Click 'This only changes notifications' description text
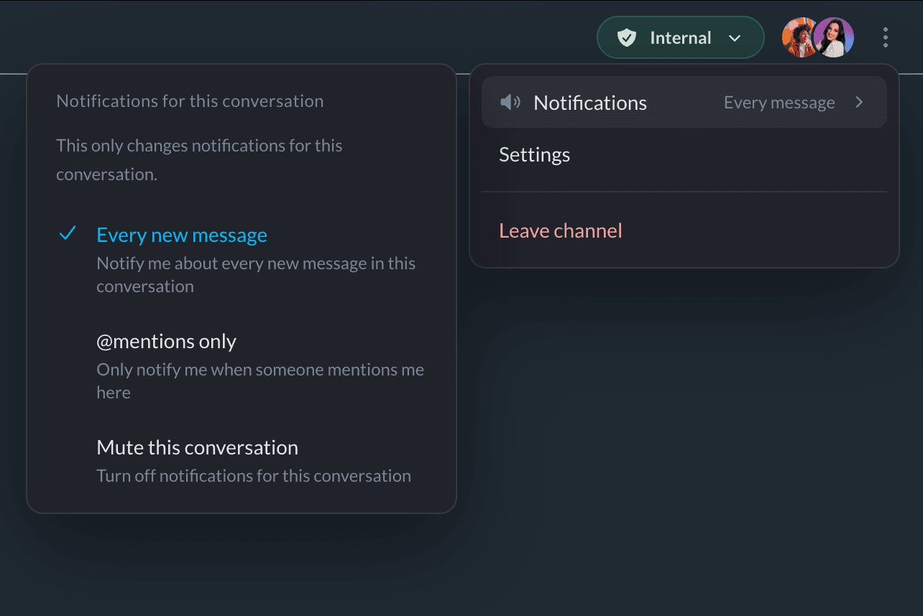Image resolution: width=923 pixels, height=616 pixels. click(x=199, y=159)
